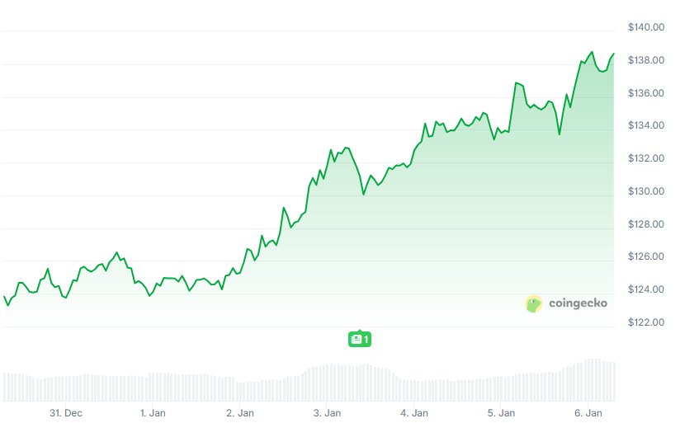Select the $122.00 price axis label
Screen dimensions: 699x437
pos(646,322)
